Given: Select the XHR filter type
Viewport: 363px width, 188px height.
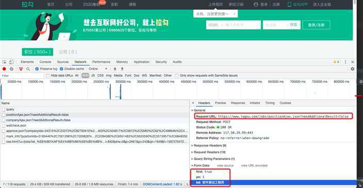Looking at the screenshot, I should [x=86, y=76].
